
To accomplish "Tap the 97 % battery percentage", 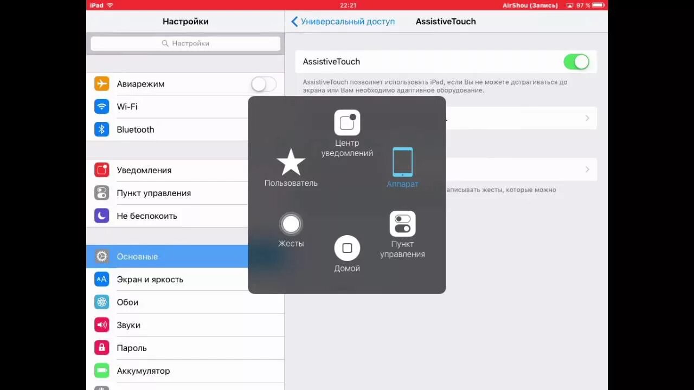I will [583, 5].
